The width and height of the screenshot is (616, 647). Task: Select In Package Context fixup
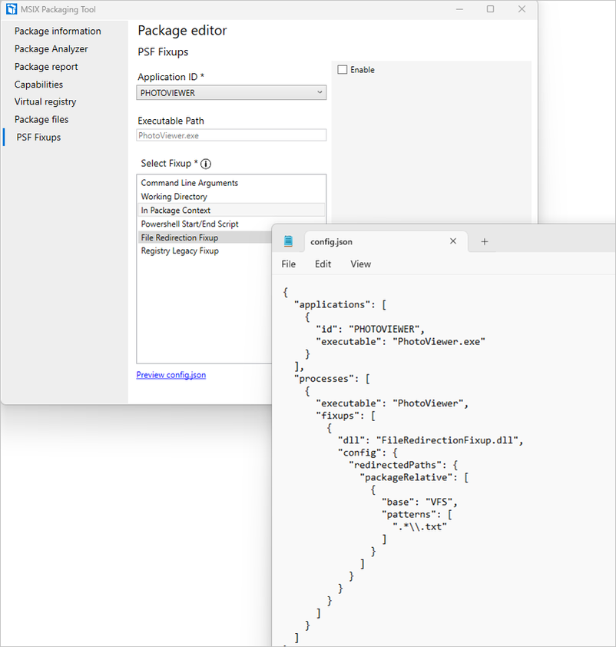pyautogui.click(x=231, y=210)
